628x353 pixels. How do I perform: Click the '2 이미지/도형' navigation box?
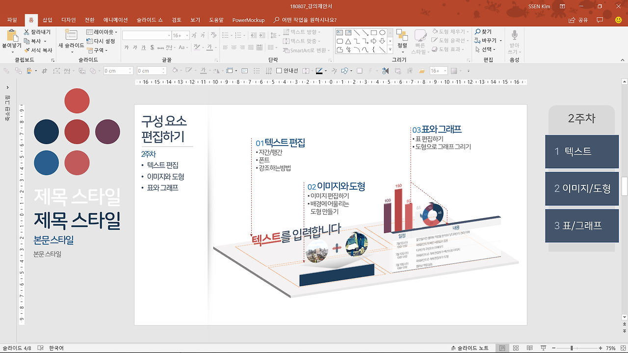(582, 189)
